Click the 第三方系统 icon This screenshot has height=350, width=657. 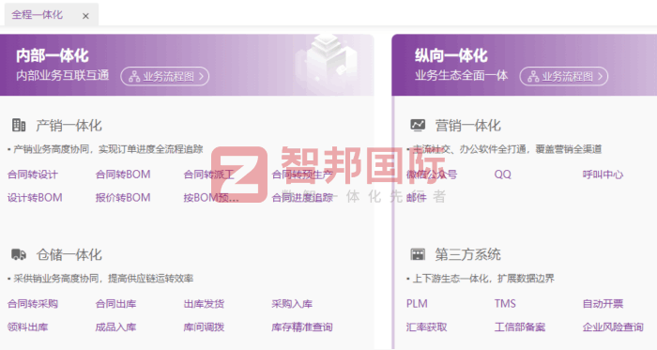coord(418,254)
